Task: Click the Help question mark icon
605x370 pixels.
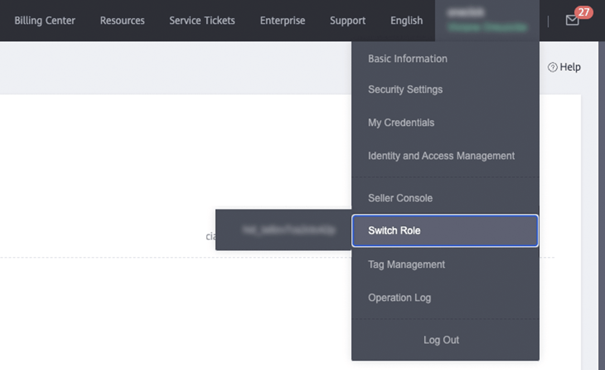Action: [552, 67]
